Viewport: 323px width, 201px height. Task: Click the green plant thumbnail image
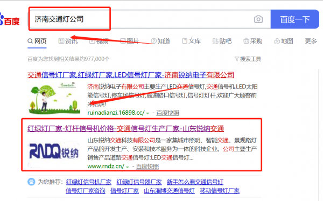pos(54,98)
